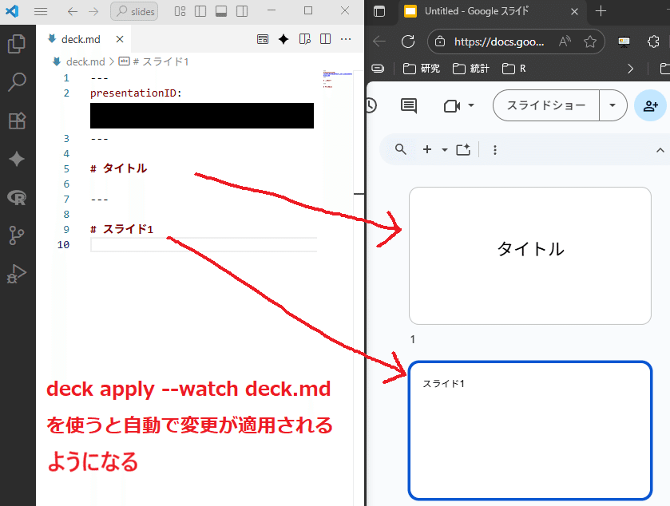670x506 pixels.
Task: Open the Source Control view
Action: tap(17, 235)
